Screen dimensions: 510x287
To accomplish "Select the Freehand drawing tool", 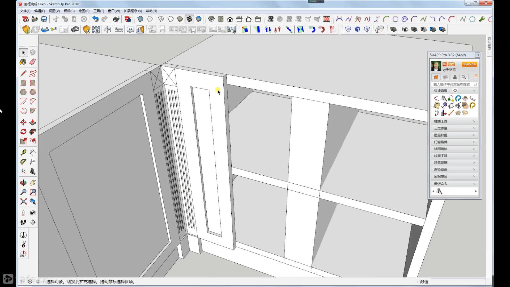I will coord(33,73).
